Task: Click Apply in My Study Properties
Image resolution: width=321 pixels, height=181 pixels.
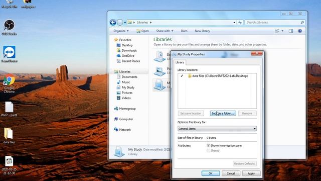Action: click(251, 173)
